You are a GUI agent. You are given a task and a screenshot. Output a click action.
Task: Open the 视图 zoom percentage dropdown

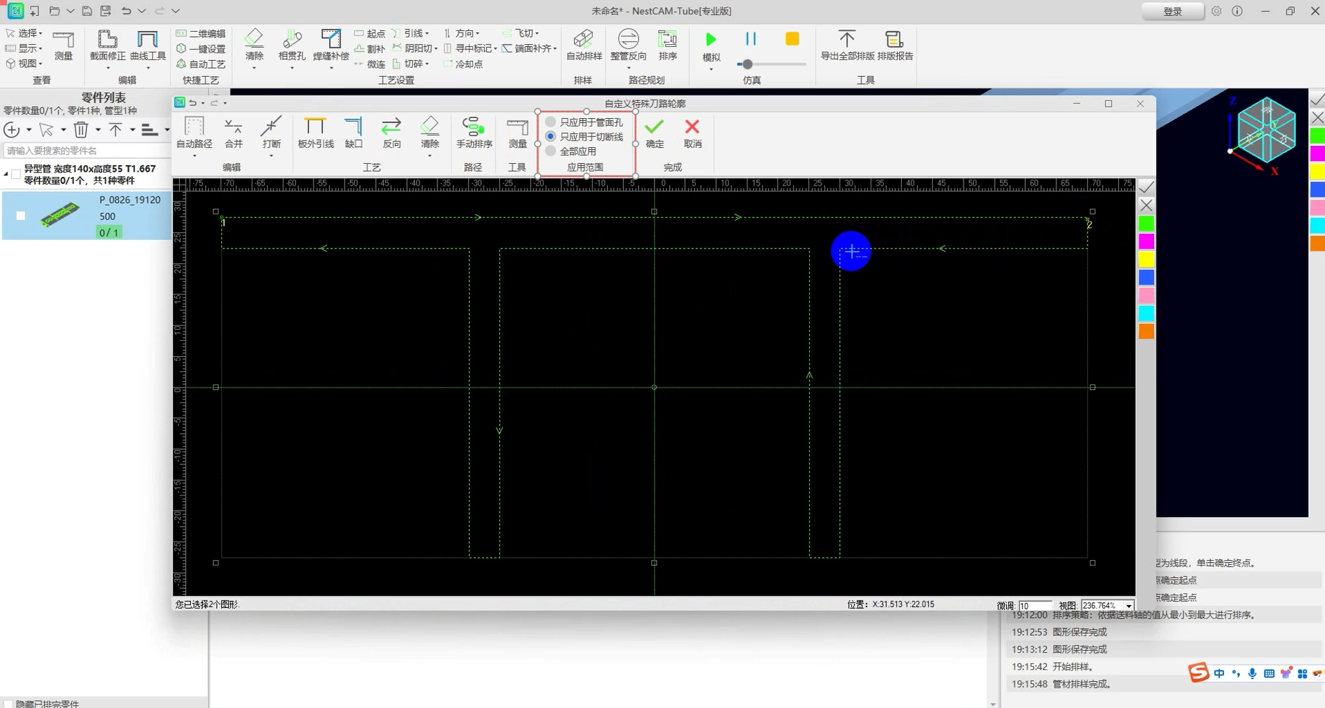[1129, 606]
